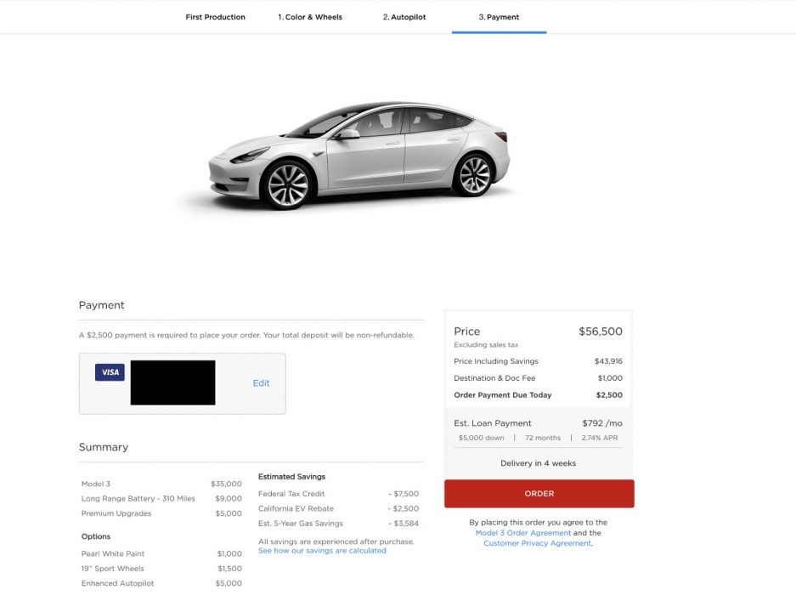This screenshot has height=612, width=796.
Task: Click the Pearl White Paint option
Action: point(161,553)
